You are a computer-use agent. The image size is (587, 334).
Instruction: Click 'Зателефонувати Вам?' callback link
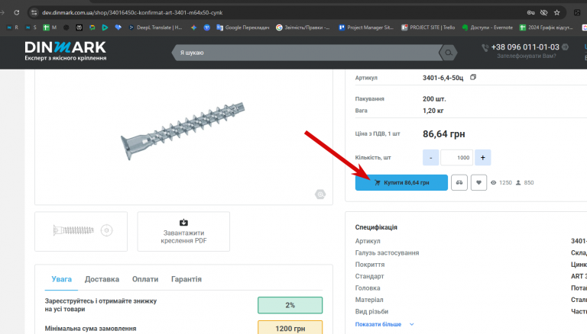pos(527,56)
